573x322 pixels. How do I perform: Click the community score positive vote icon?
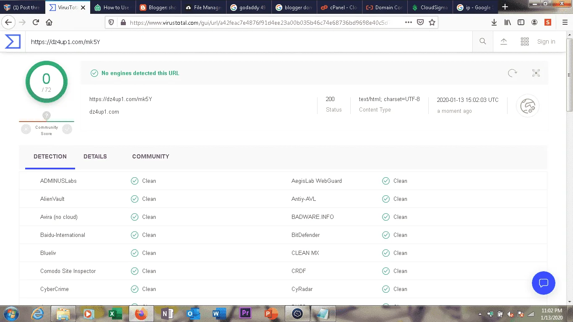[67, 130]
